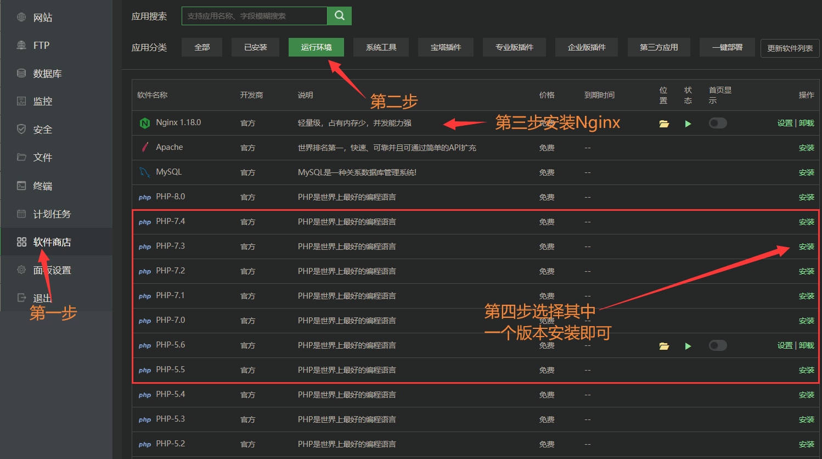Click 安装 link for PHP-7.1
822x459 pixels.
coord(806,296)
